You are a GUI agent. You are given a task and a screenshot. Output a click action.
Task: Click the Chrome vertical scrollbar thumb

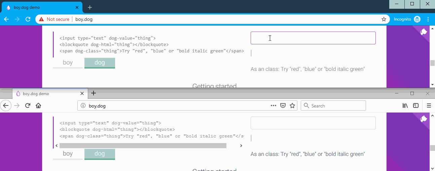pyautogui.click(x=432, y=63)
